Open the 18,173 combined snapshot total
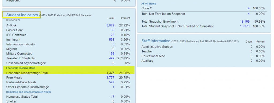274x103 pixels. [x=245, y=26]
